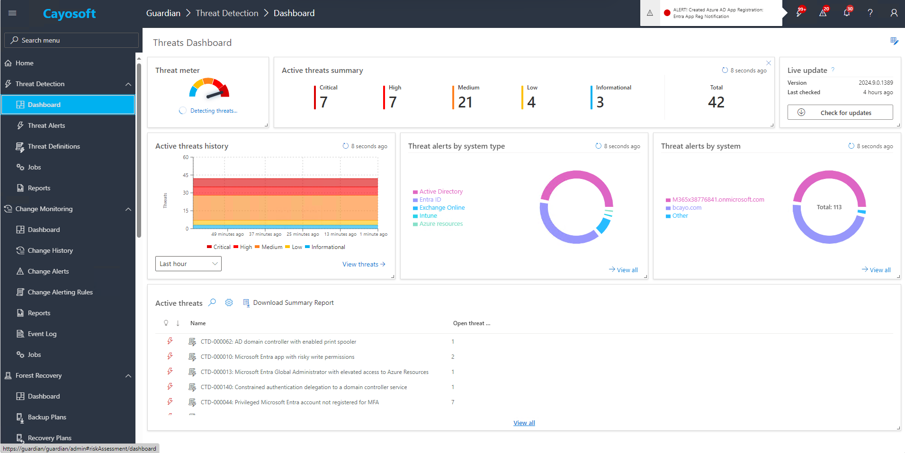The image size is (905, 453).
Task: Toggle Exchange Online in system type legend
Action: (439, 207)
